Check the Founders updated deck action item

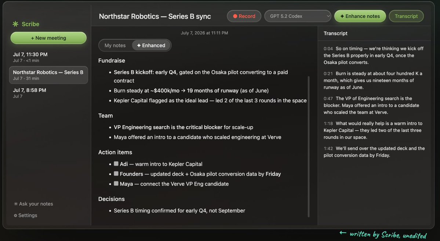point(116,174)
